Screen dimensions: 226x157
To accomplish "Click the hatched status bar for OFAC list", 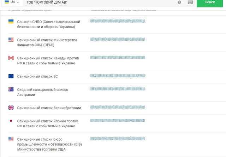I will coord(118,39).
